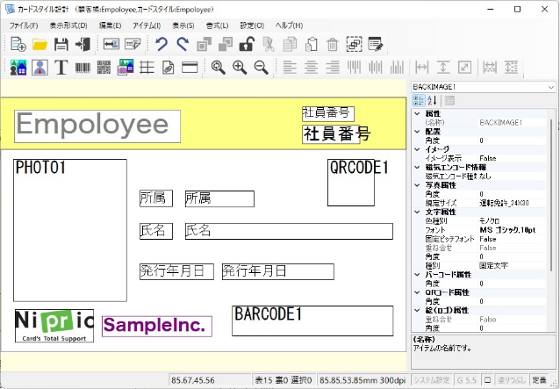This screenshot has height=389, width=560.
Task: Switch property grid to categorized view
Action: pyautogui.click(x=418, y=101)
